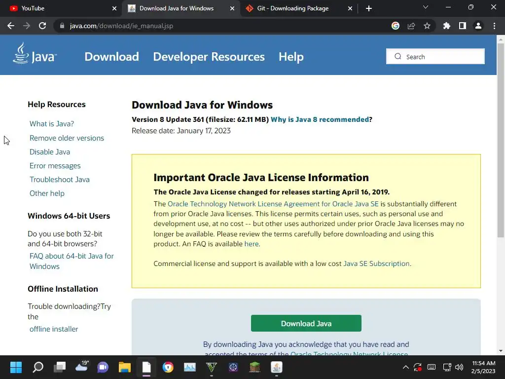Expand the tab search chevron
The image size is (505, 379).
coord(426,7)
